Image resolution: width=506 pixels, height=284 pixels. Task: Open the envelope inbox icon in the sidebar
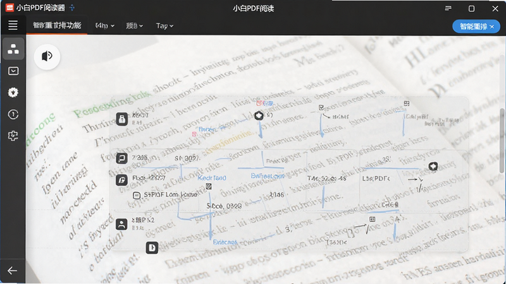point(13,71)
